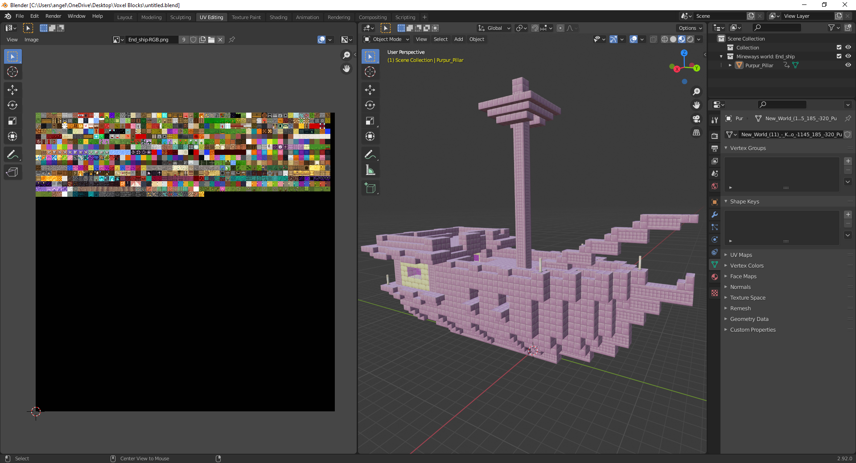
Task: Hide Collection with its eye icon
Action: pos(848,47)
